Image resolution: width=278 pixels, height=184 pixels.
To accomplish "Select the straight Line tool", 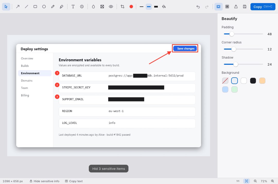I will click(27, 7).
